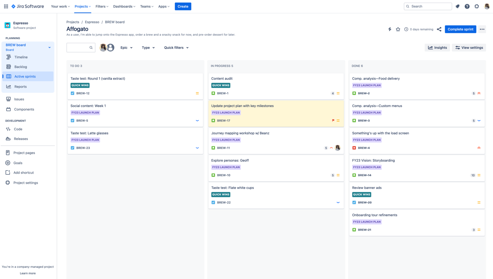Open the Code section
Image resolution: width=493 pixels, height=279 pixels.
18,129
